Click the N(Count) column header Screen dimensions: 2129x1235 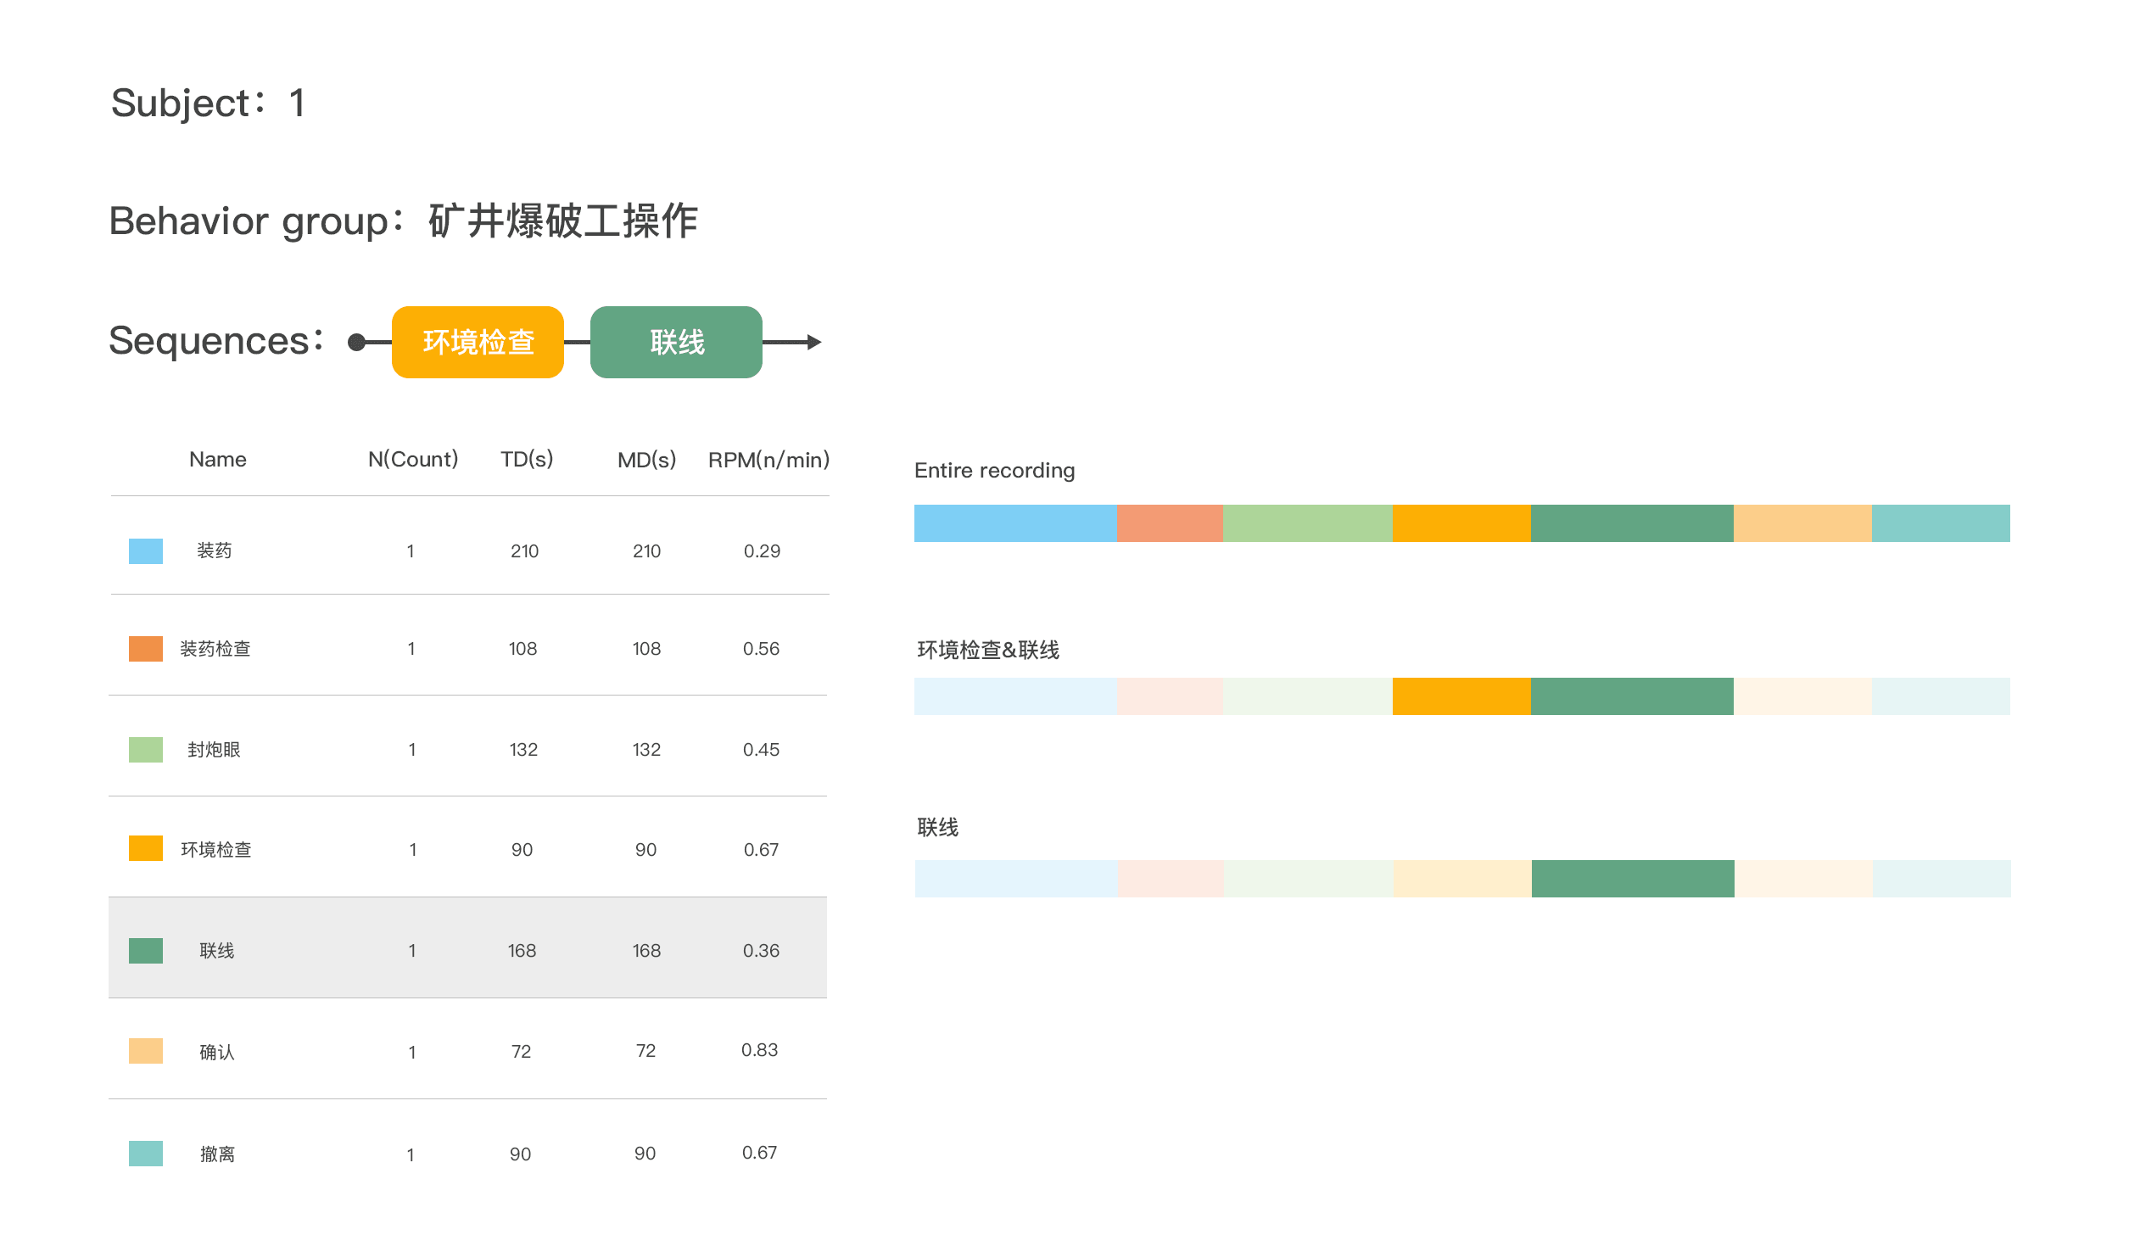(x=413, y=460)
